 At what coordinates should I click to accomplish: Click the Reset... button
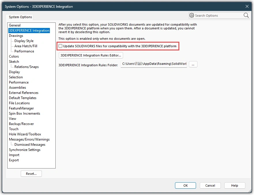point(31,174)
